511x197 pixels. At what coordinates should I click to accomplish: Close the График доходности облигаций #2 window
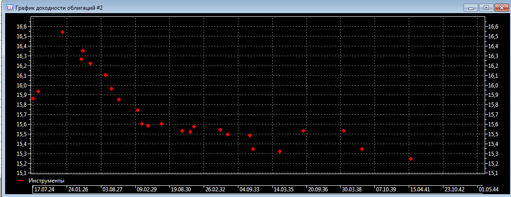pos(502,8)
